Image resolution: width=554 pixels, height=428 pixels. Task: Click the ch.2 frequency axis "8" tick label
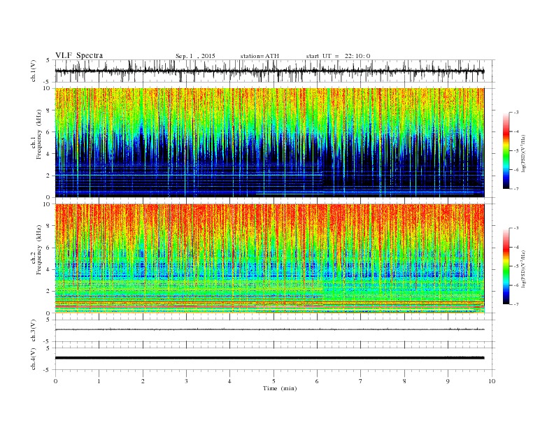[48, 226]
